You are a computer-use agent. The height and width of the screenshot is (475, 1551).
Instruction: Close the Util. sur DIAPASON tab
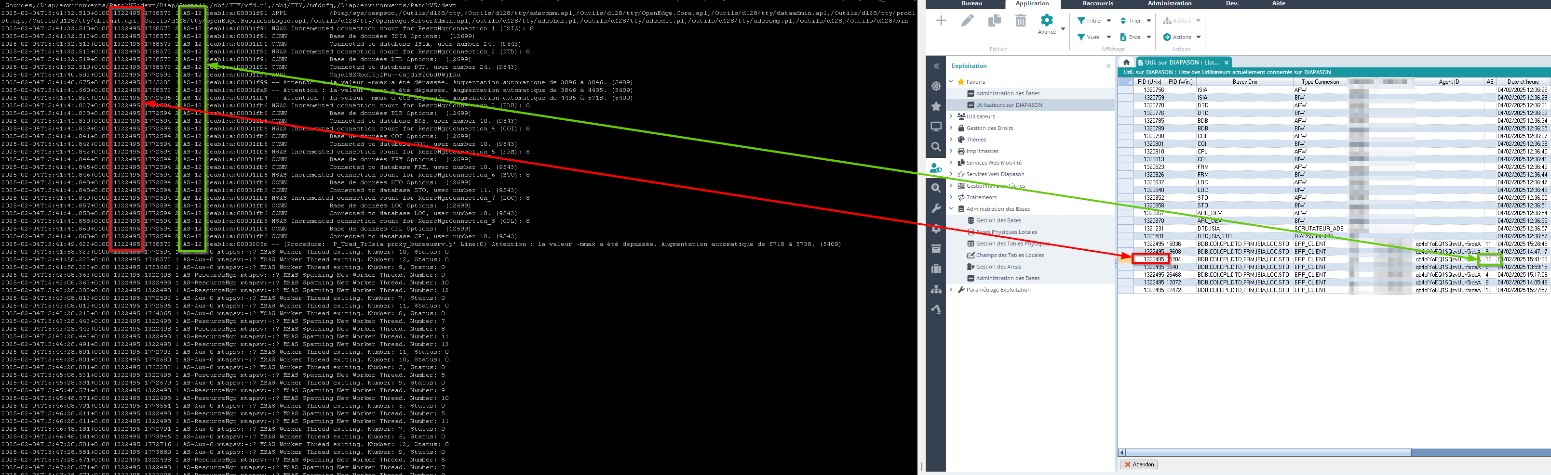pos(1226,63)
